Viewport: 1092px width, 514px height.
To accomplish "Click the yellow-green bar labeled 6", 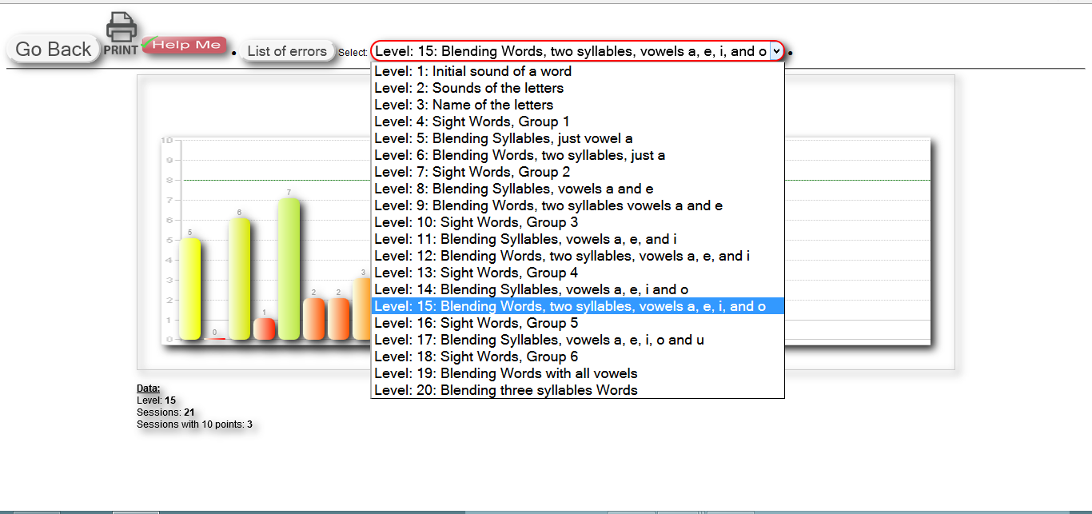I will (239, 279).
